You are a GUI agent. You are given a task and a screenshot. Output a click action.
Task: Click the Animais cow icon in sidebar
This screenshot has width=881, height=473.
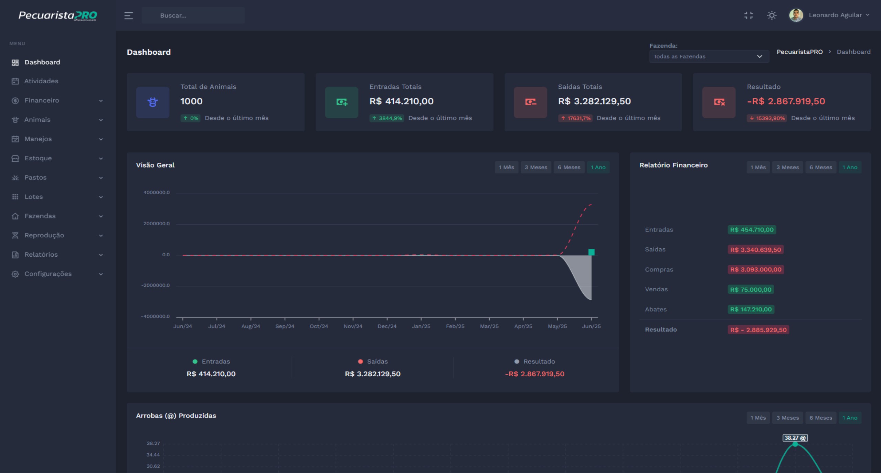click(x=15, y=120)
